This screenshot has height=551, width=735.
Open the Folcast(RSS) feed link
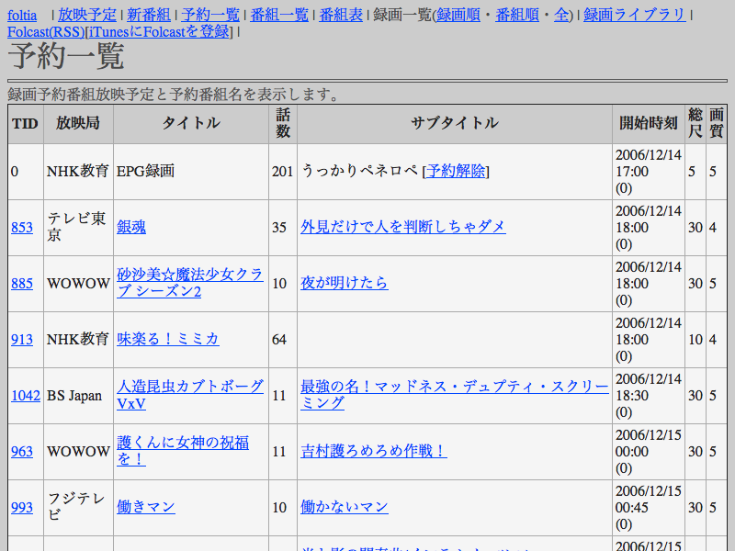point(46,31)
